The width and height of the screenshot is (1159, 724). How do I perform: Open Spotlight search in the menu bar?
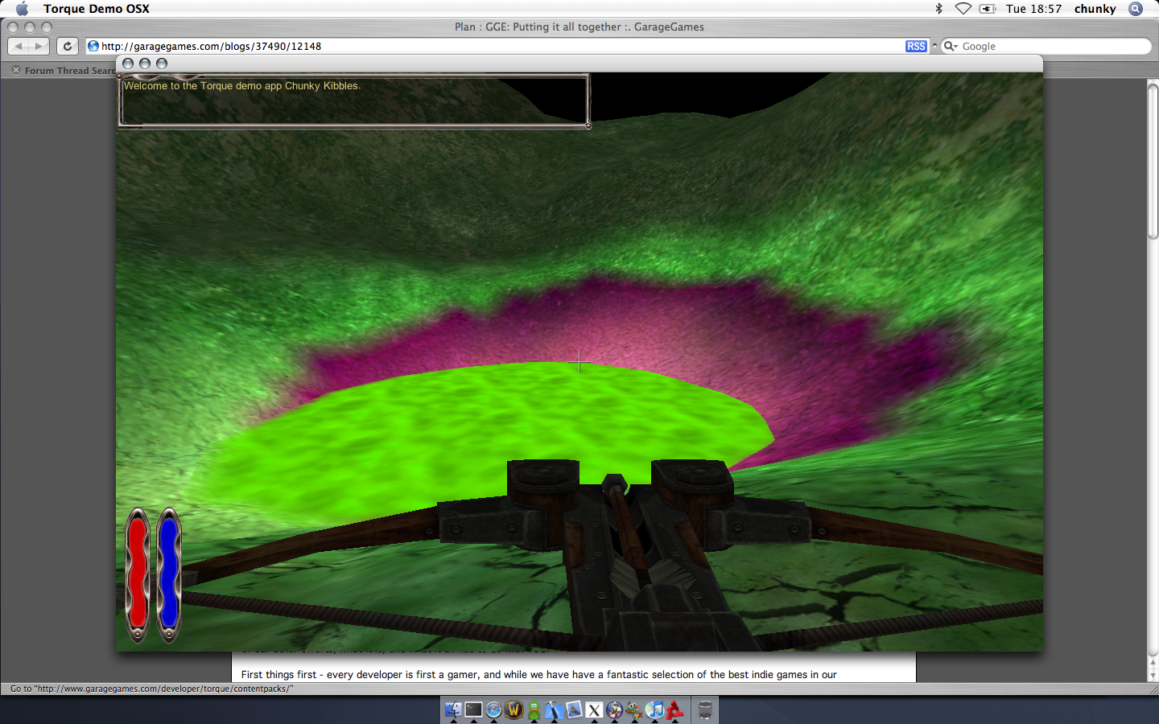point(1136,9)
